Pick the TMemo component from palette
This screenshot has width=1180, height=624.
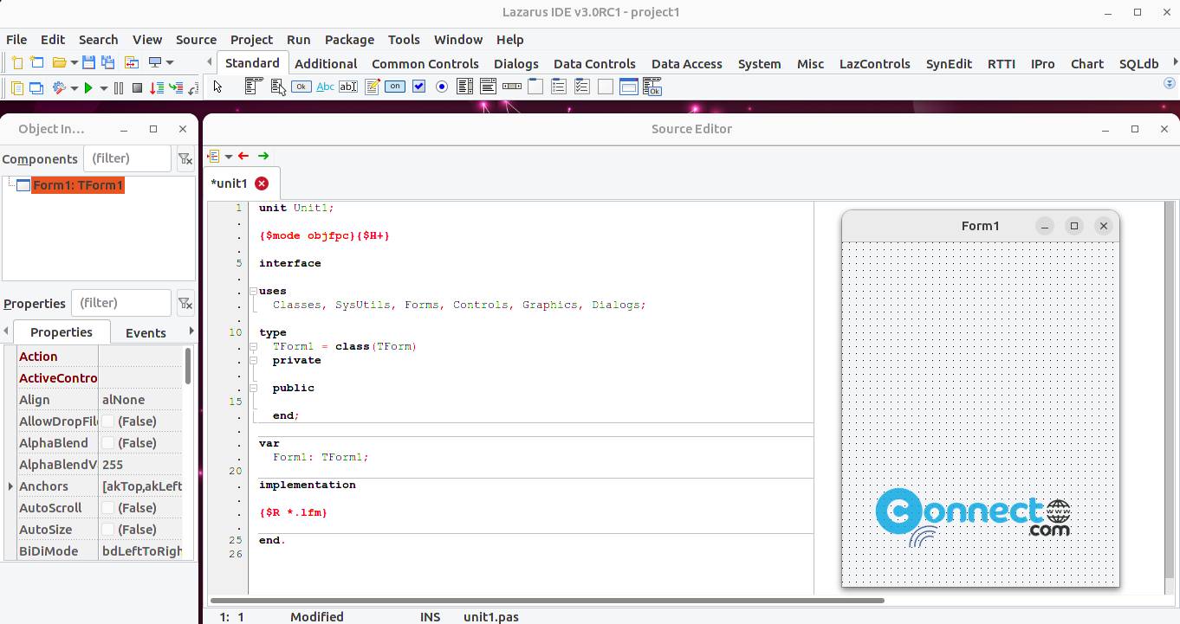point(373,87)
